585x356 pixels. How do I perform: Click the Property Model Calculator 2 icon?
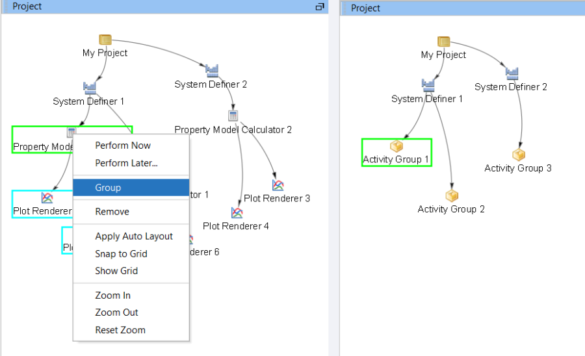coord(233,116)
